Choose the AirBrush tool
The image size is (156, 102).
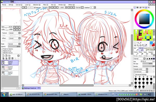point(141,49)
